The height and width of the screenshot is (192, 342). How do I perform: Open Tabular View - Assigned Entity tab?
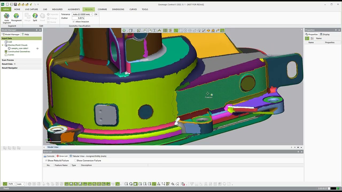(x=88, y=156)
